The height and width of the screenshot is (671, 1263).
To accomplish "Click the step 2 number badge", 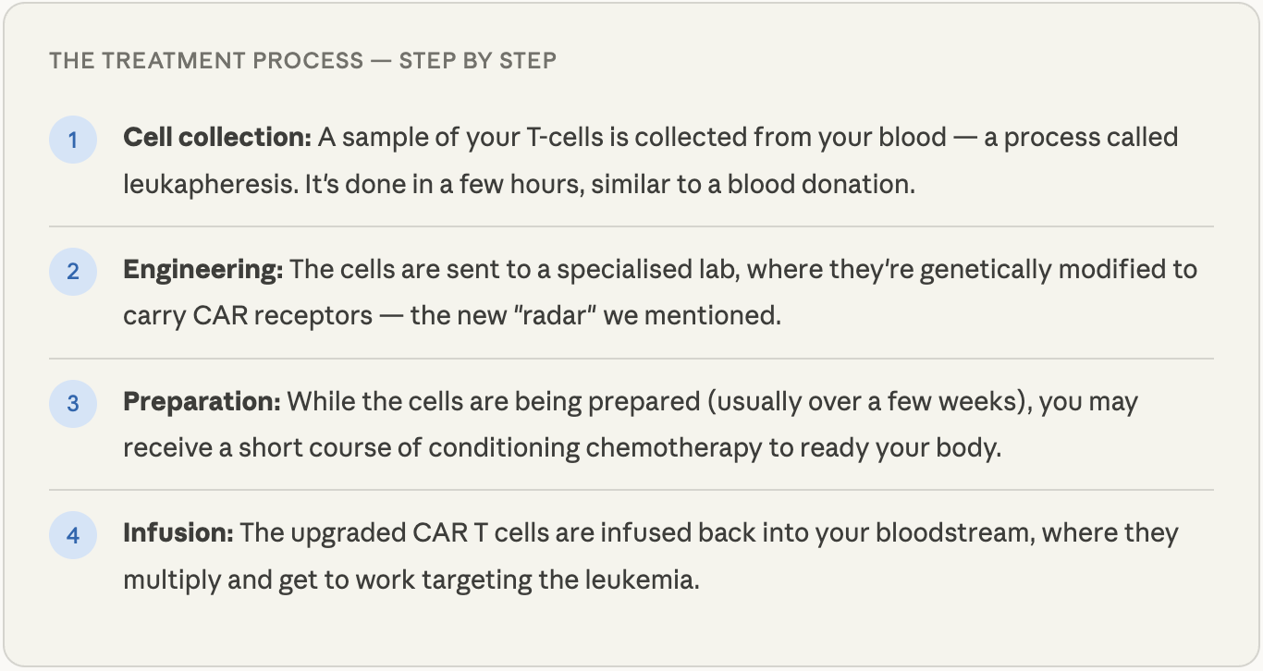I will point(73,272).
